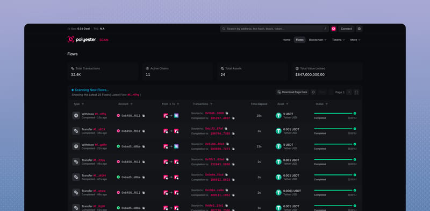The height and width of the screenshot is (211, 430).
Task: Go to next page using the arrow after Page 1
Action: pos(349,93)
